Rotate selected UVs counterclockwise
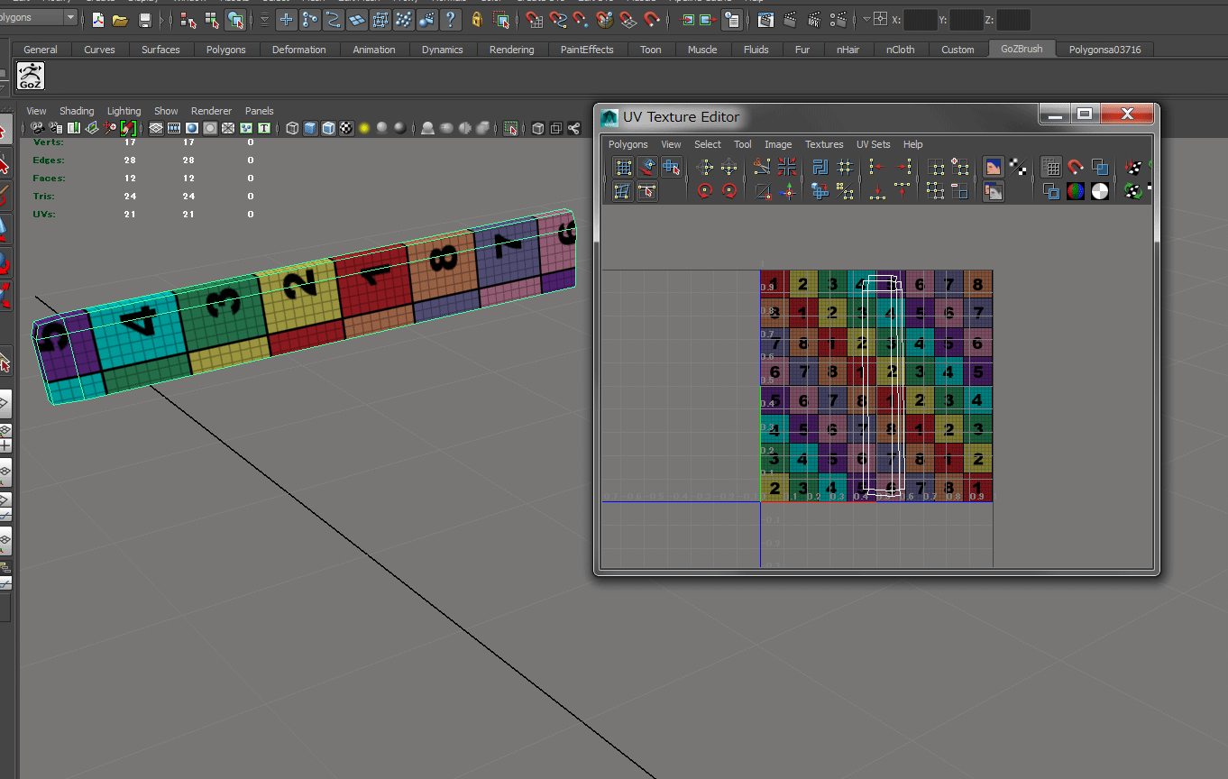Image resolution: width=1228 pixels, height=779 pixels. 703,190
